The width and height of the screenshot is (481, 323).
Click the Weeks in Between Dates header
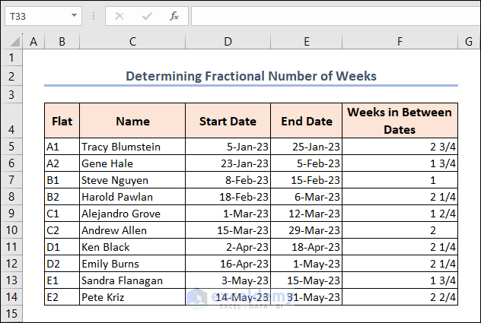coord(400,121)
